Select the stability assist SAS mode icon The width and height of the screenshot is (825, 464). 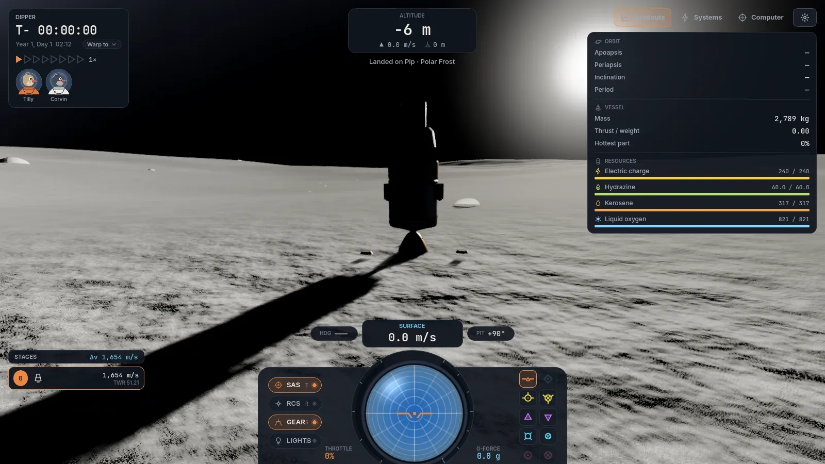(528, 379)
